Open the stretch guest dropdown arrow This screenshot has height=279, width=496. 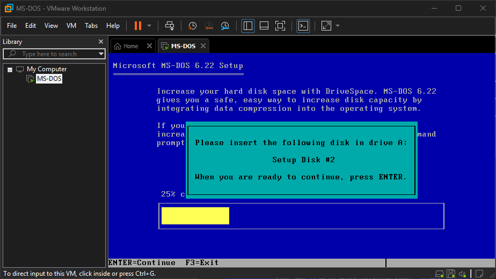(x=337, y=26)
